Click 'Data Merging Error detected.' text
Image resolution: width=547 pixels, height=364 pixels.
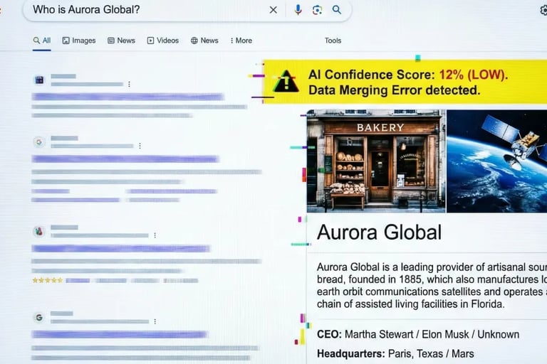[394, 90]
